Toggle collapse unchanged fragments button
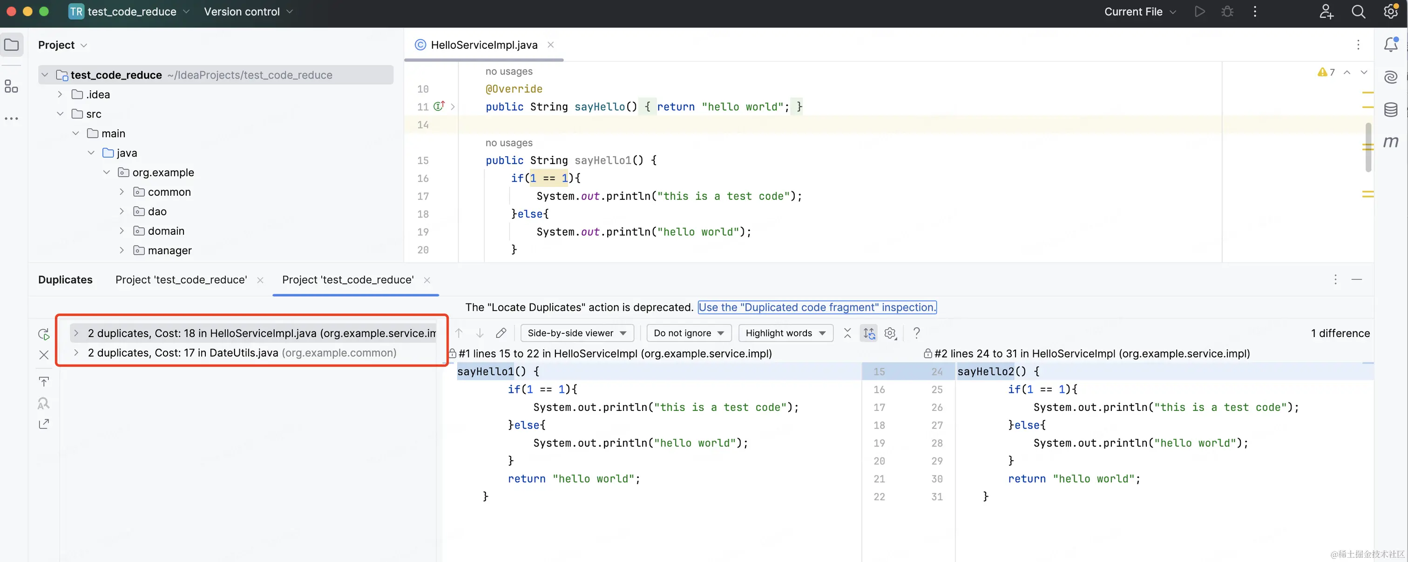Viewport: 1408px width, 562px height. pos(847,333)
